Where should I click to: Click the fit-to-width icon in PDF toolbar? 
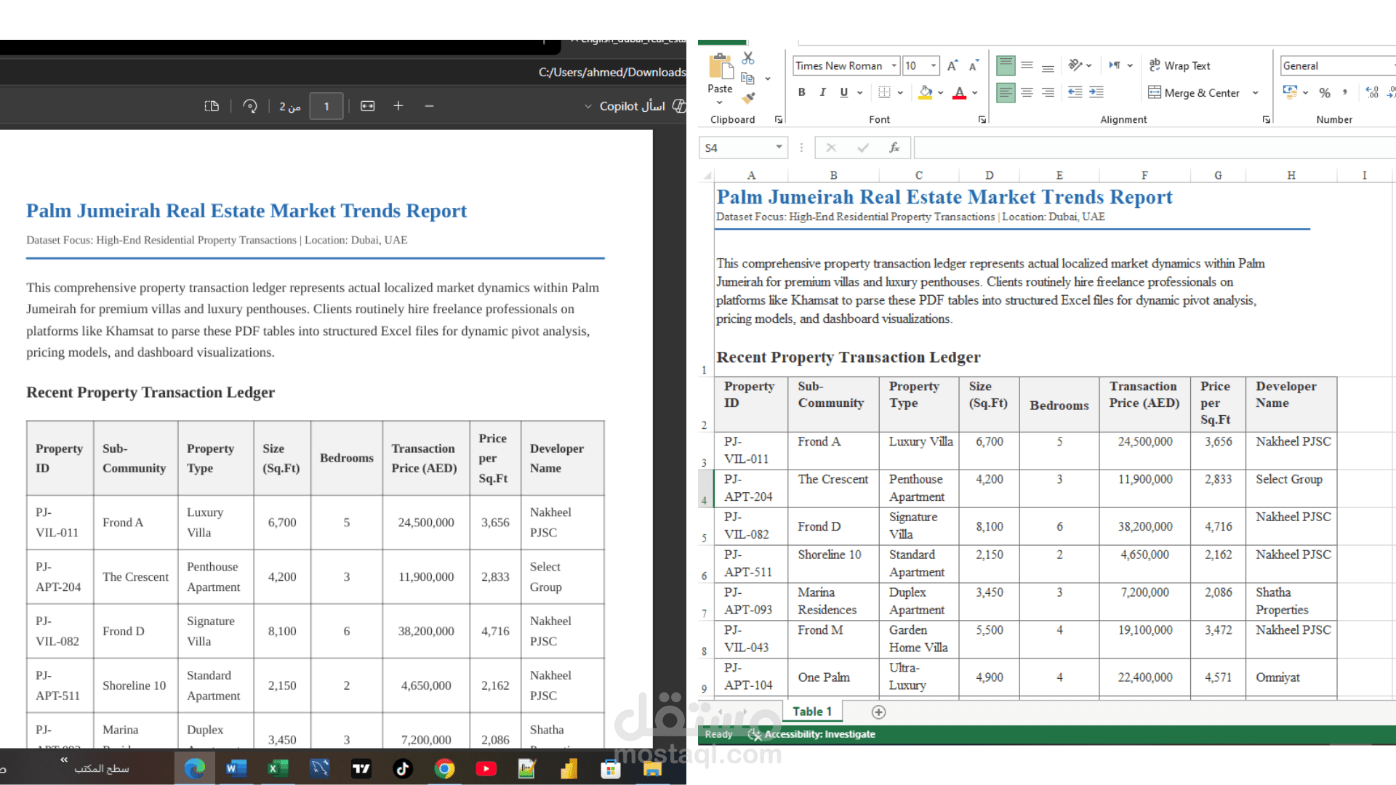click(368, 106)
